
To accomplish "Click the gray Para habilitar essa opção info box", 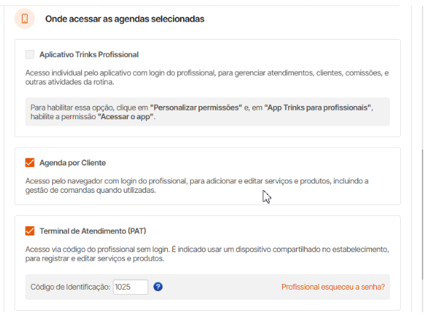I will click(208, 112).
